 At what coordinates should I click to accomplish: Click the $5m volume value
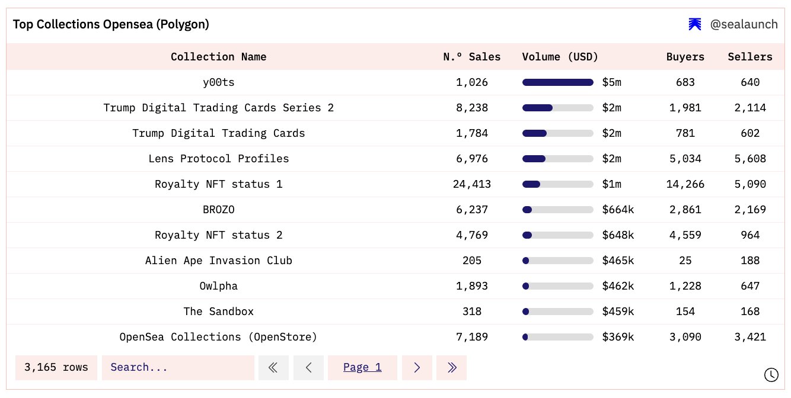click(612, 82)
